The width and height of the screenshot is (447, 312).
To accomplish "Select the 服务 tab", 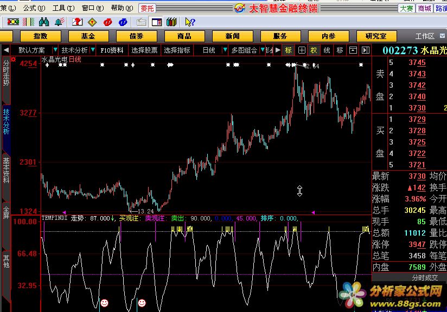I will tap(280, 36).
